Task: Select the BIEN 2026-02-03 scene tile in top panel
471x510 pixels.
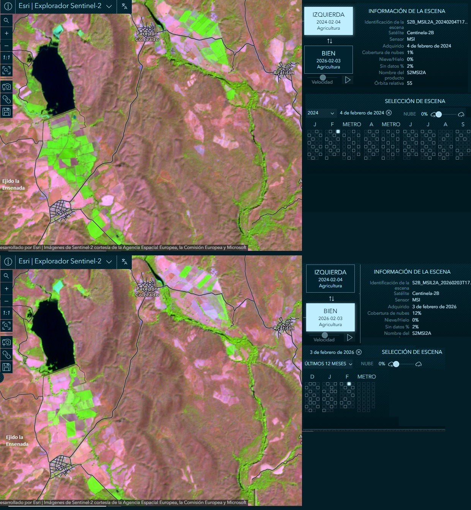Action: pos(329,60)
